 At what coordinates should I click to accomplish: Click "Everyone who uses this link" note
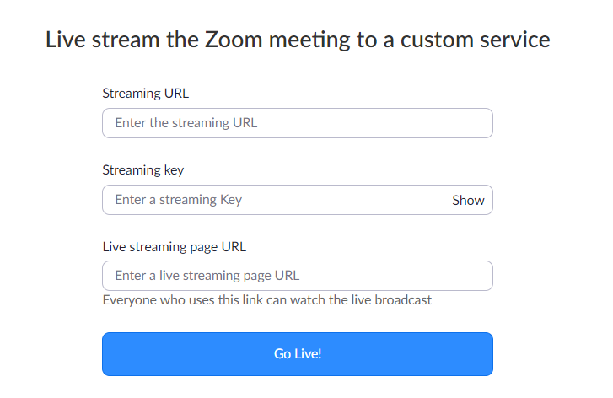click(266, 299)
